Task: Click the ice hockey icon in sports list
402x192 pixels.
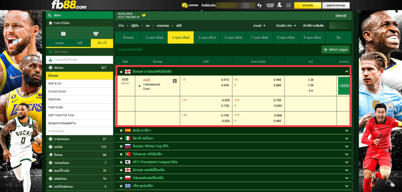Action: pos(51,171)
